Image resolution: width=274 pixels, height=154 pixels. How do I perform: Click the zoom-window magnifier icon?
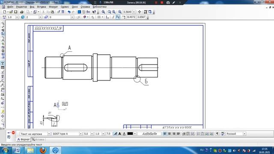coord(103,12)
